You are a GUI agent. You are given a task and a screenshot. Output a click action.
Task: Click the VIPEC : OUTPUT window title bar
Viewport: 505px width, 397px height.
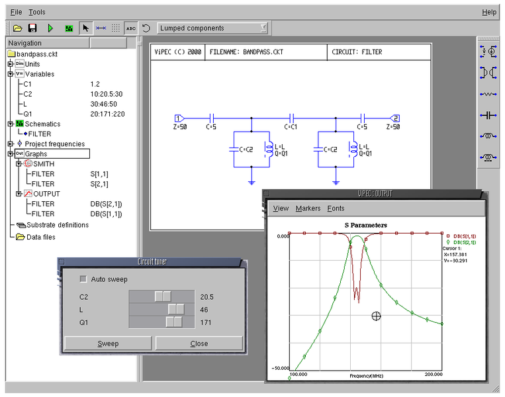[x=373, y=193]
